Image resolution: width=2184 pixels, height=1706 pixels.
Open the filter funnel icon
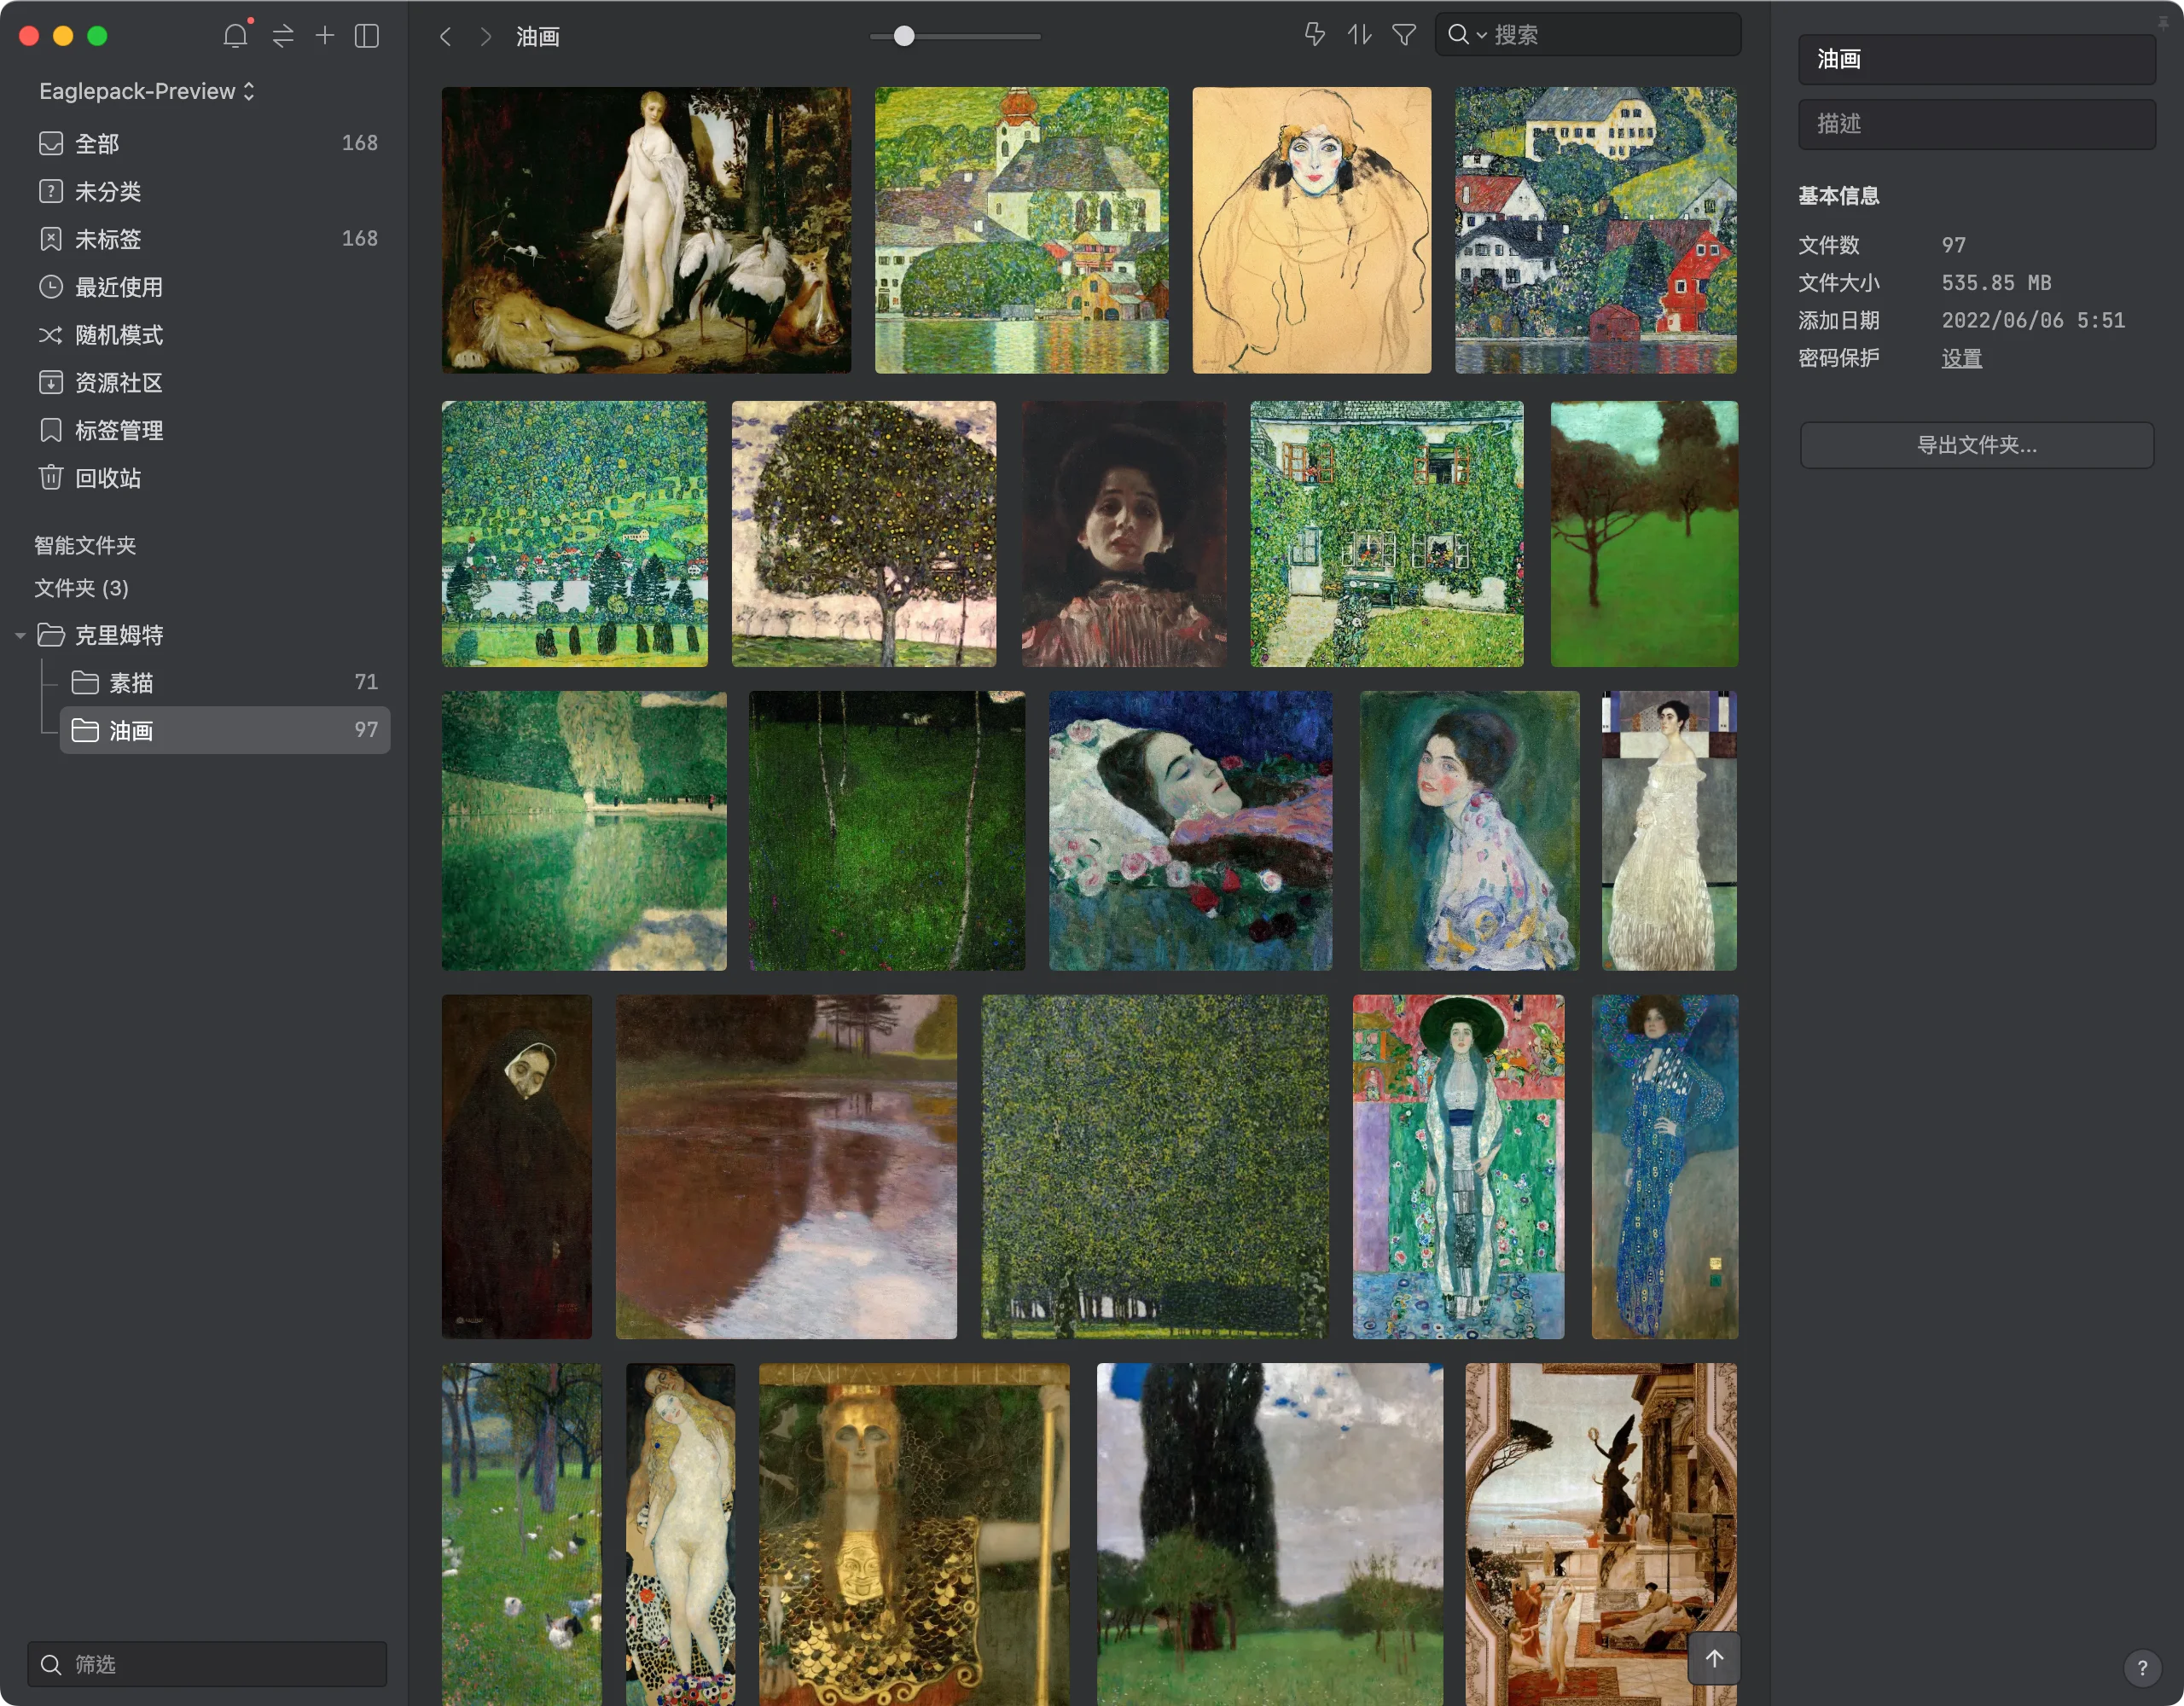click(1404, 35)
